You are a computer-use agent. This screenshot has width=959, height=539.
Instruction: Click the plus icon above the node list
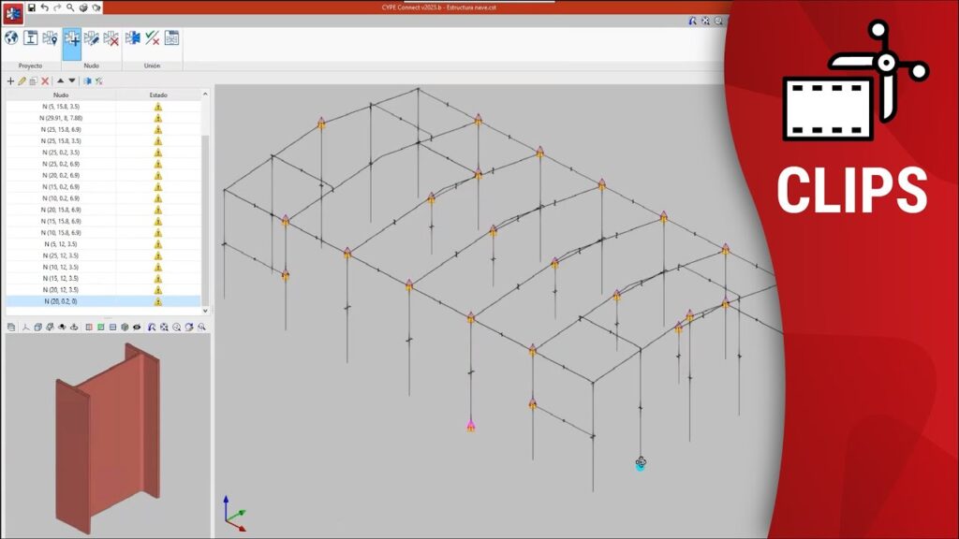[x=10, y=81]
